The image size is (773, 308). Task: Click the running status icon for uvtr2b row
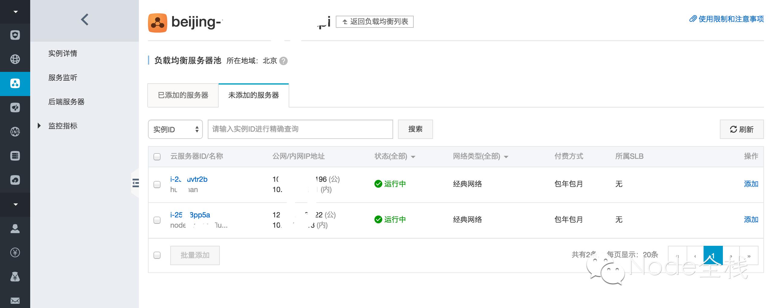(378, 184)
